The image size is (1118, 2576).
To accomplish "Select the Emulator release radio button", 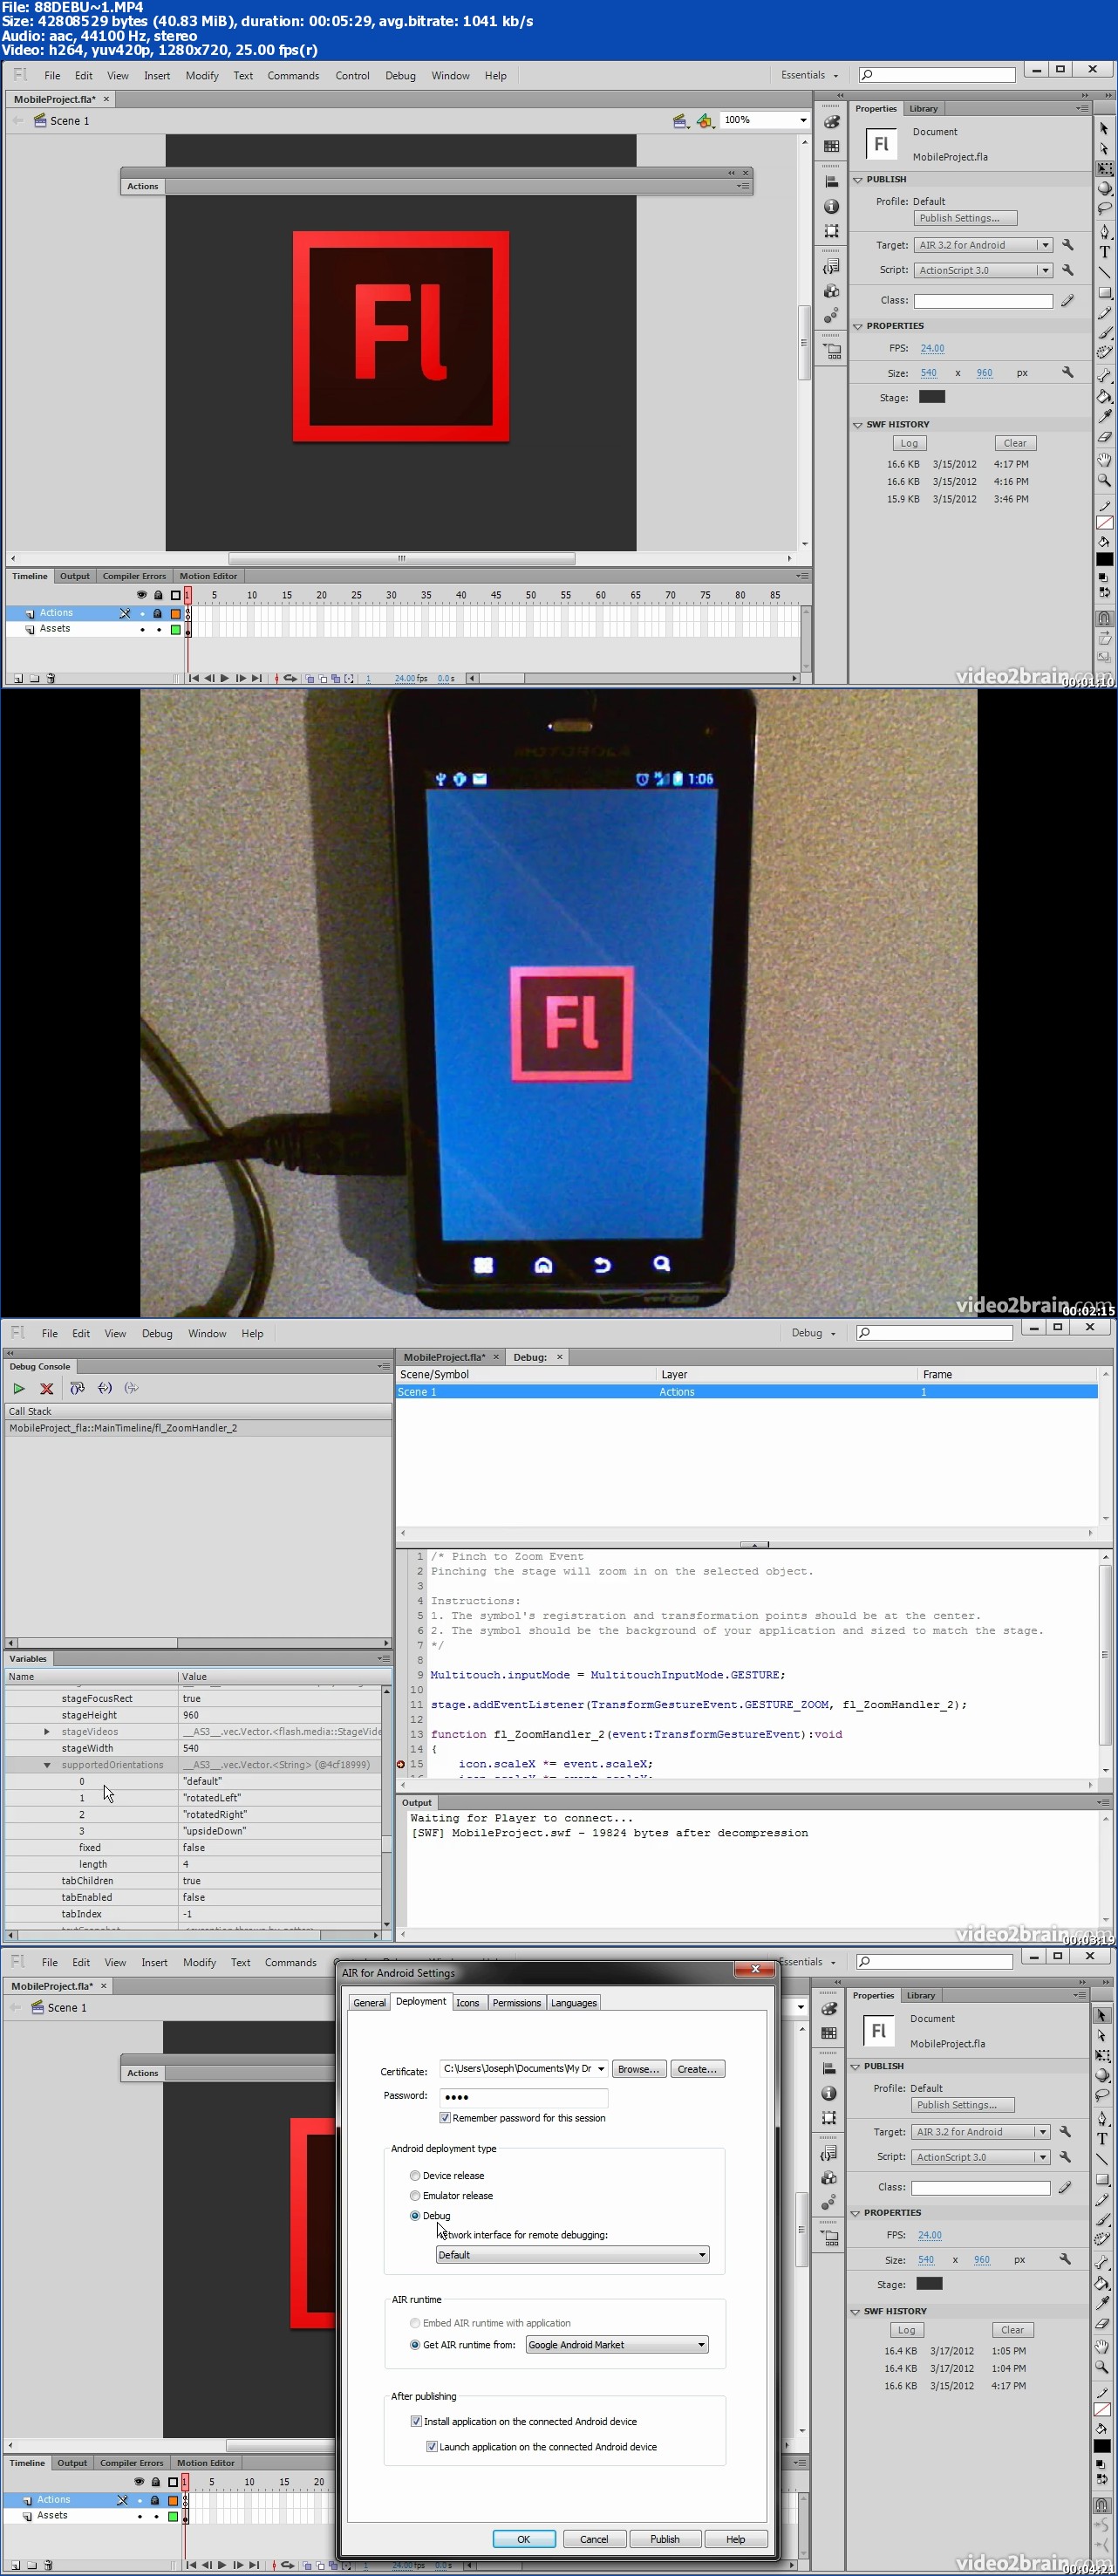I will [415, 2196].
